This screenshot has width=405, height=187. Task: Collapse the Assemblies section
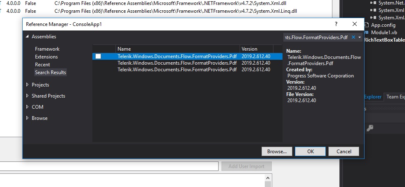(x=28, y=37)
